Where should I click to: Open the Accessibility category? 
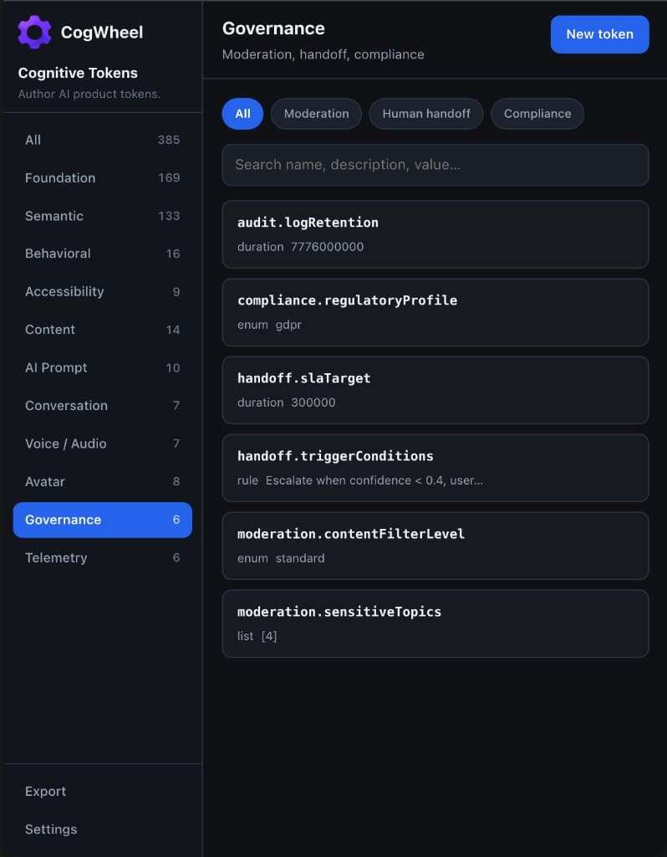coord(102,292)
